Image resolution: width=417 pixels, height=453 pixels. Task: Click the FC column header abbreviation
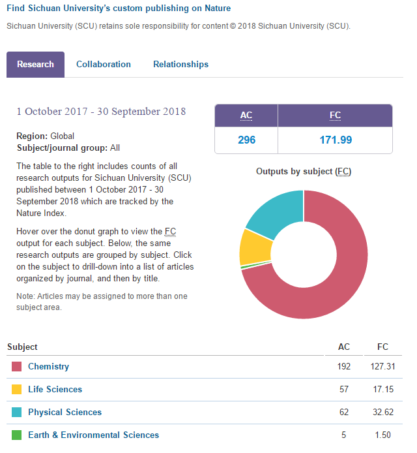coord(335,116)
